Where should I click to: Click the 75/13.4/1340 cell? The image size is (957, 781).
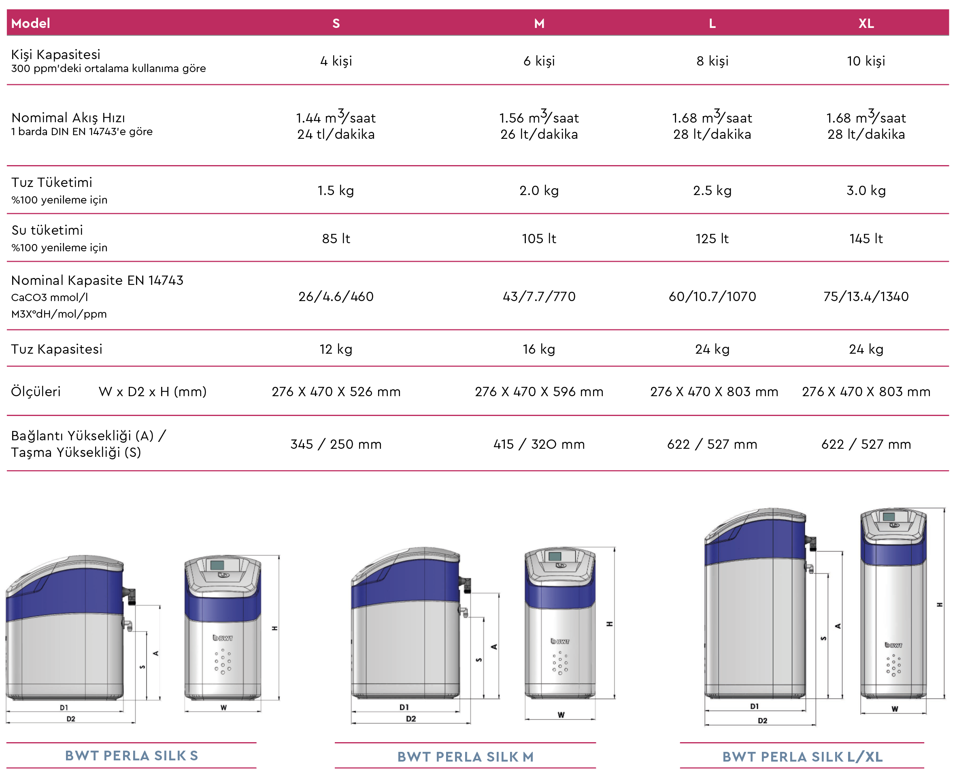click(x=866, y=297)
